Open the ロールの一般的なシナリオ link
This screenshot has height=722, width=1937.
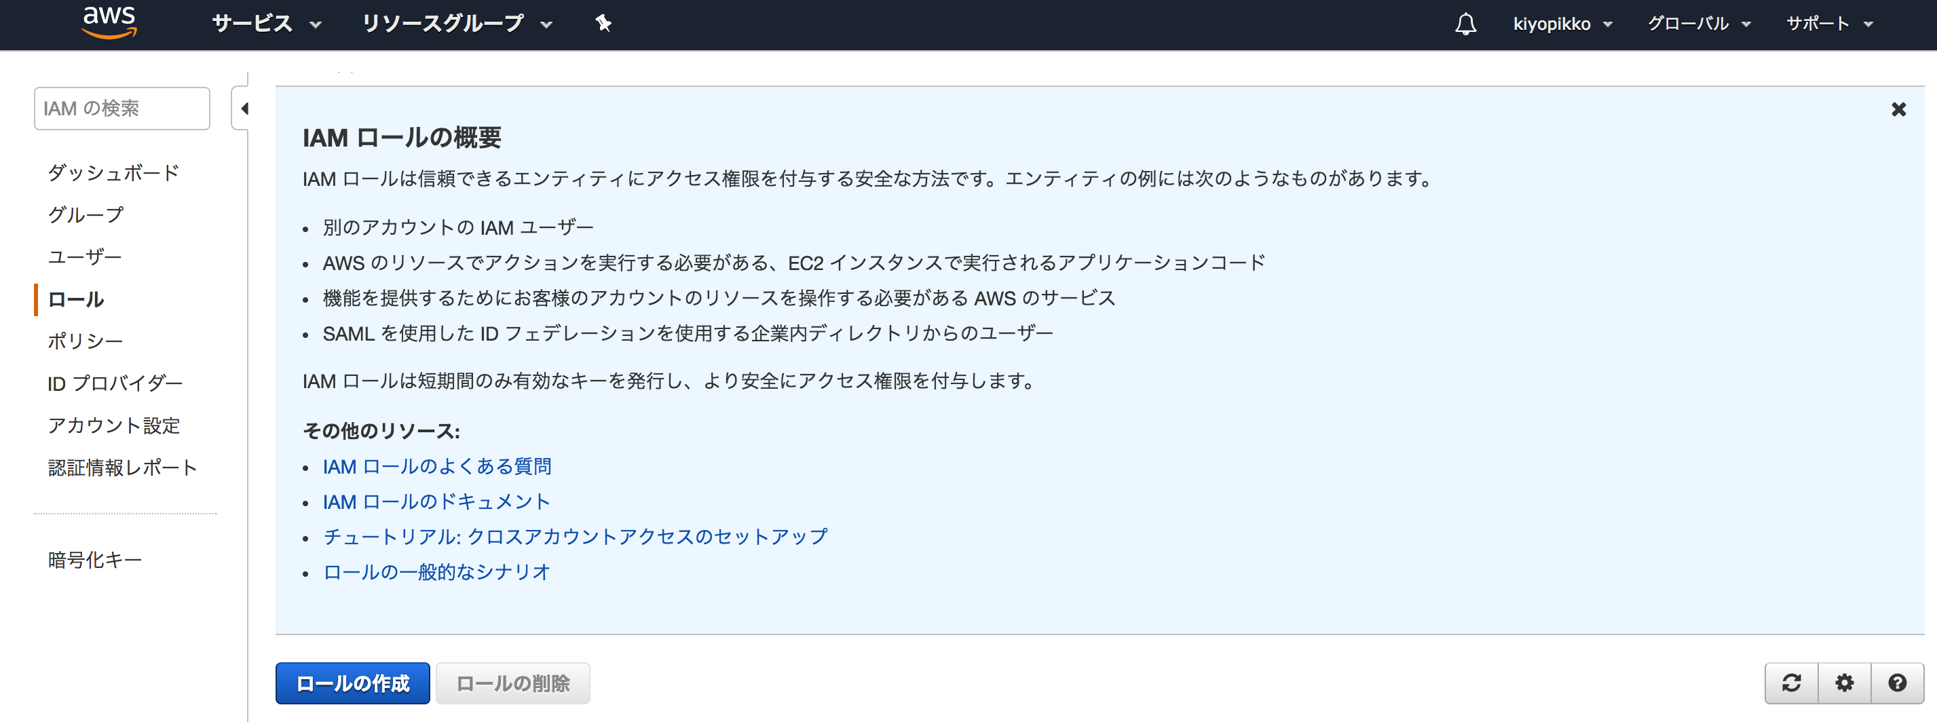tap(436, 572)
